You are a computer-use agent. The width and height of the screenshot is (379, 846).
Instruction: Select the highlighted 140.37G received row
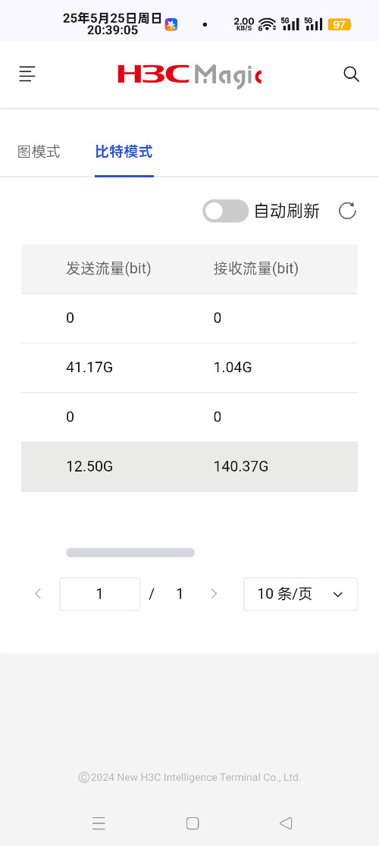pos(189,467)
